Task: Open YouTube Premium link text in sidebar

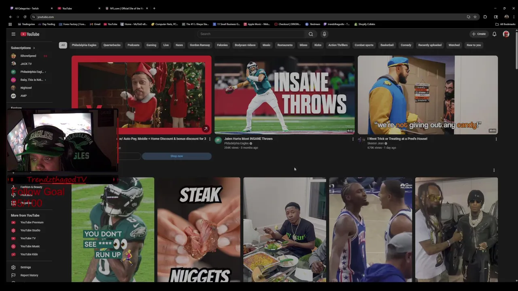Action: pos(32,222)
